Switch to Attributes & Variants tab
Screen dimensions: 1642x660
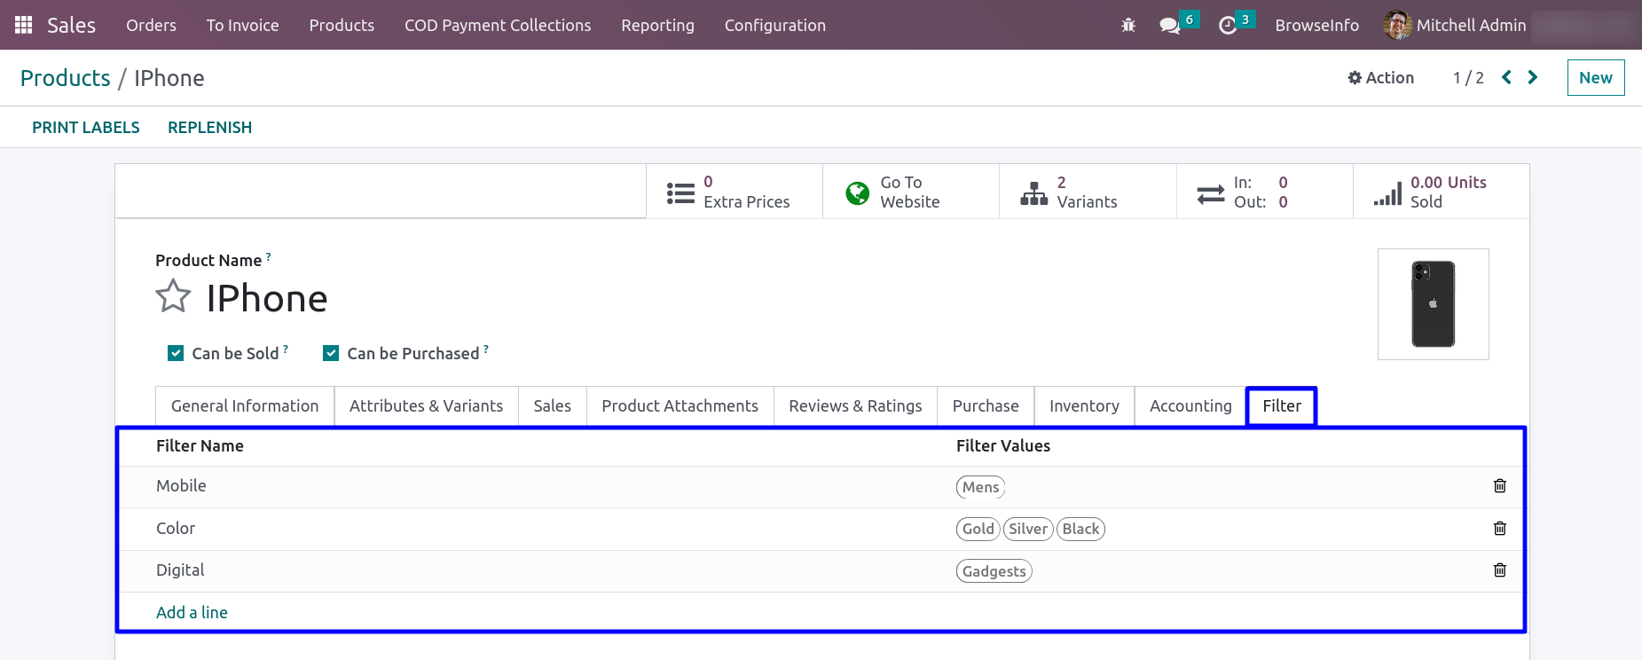click(426, 405)
